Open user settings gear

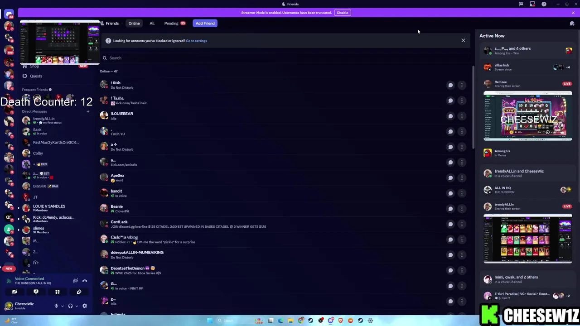coord(85,306)
